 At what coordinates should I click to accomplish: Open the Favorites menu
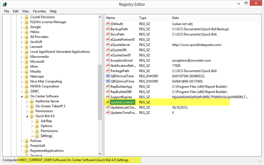(39, 11)
